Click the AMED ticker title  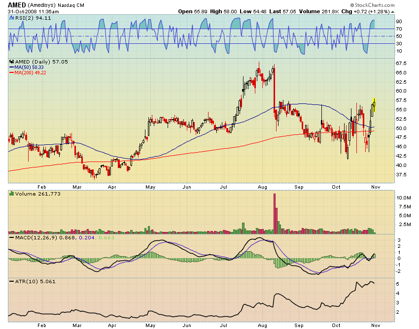pyautogui.click(x=17, y=5)
